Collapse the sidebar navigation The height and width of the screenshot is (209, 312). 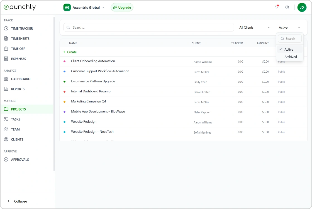(17, 201)
